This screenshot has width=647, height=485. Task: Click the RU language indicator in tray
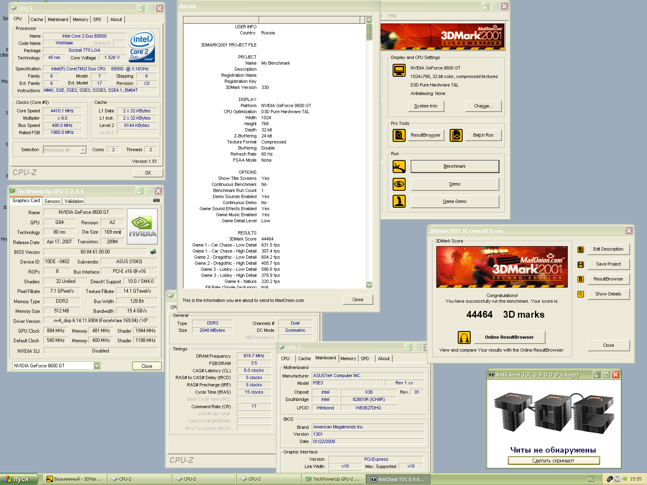coord(591,479)
